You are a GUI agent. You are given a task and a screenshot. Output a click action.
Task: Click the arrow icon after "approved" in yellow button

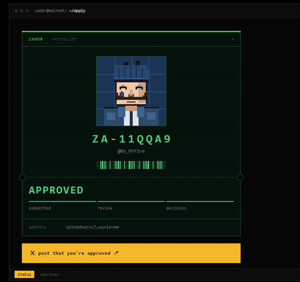point(116,253)
